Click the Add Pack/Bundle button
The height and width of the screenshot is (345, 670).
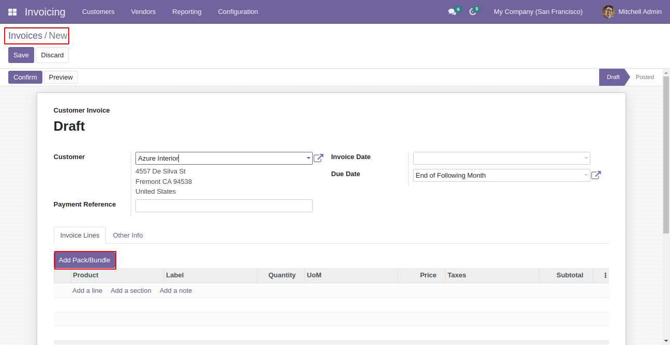click(x=84, y=260)
